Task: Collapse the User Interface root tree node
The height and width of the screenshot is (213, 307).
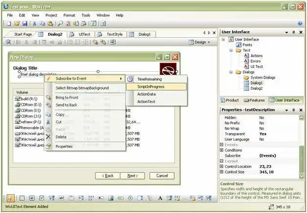Action: point(223,40)
